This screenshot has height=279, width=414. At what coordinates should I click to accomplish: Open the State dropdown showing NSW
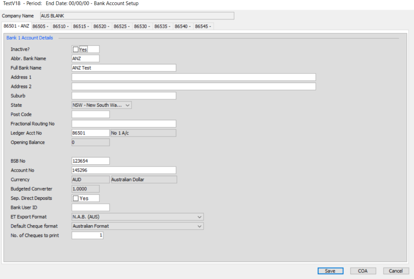coord(128,105)
